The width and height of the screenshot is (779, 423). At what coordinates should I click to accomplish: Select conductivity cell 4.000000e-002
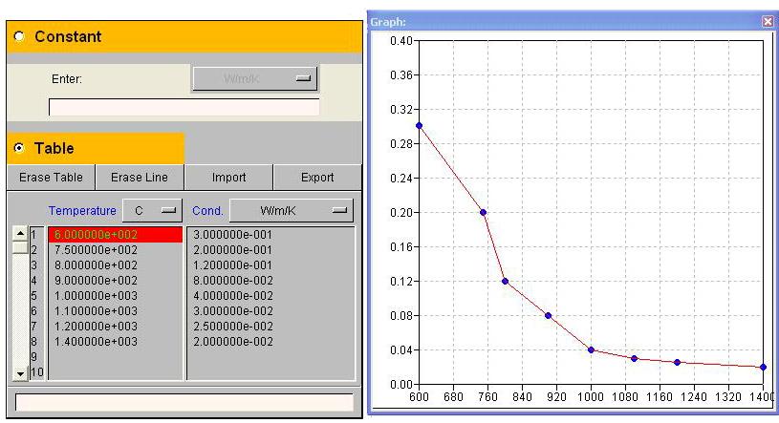(271, 296)
